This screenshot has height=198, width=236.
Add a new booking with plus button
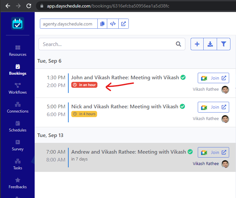197,44
